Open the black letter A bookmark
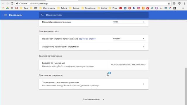 [175, 8]
